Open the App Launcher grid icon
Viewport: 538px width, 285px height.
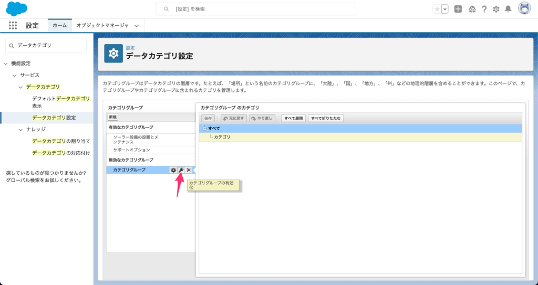pos(13,25)
